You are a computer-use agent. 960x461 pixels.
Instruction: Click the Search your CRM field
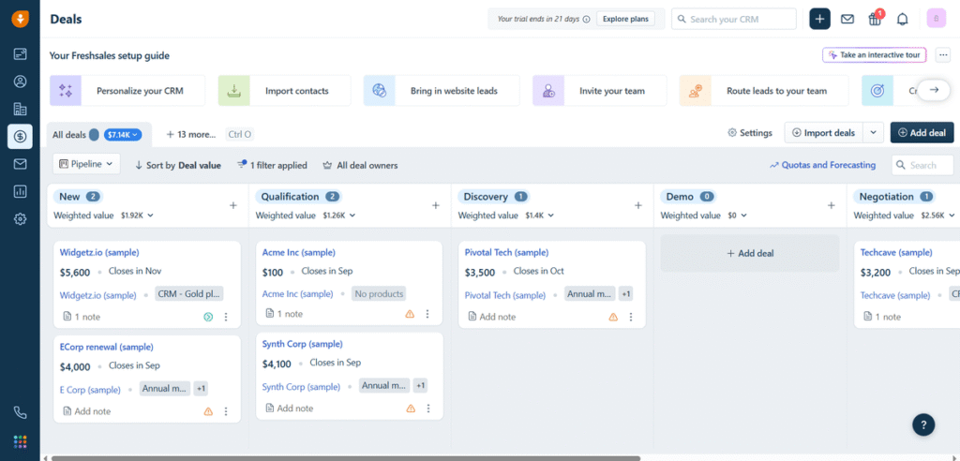[736, 19]
